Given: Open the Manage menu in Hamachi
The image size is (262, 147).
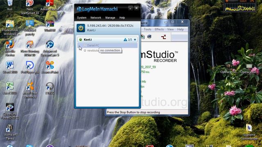Looking at the screenshot, I should [x=110, y=18].
